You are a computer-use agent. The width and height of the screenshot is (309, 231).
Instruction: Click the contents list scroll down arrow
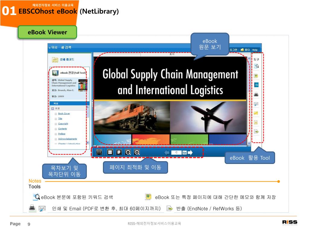click(88, 143)
